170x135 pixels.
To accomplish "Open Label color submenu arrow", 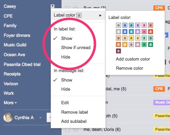I will tap(100, 15).
